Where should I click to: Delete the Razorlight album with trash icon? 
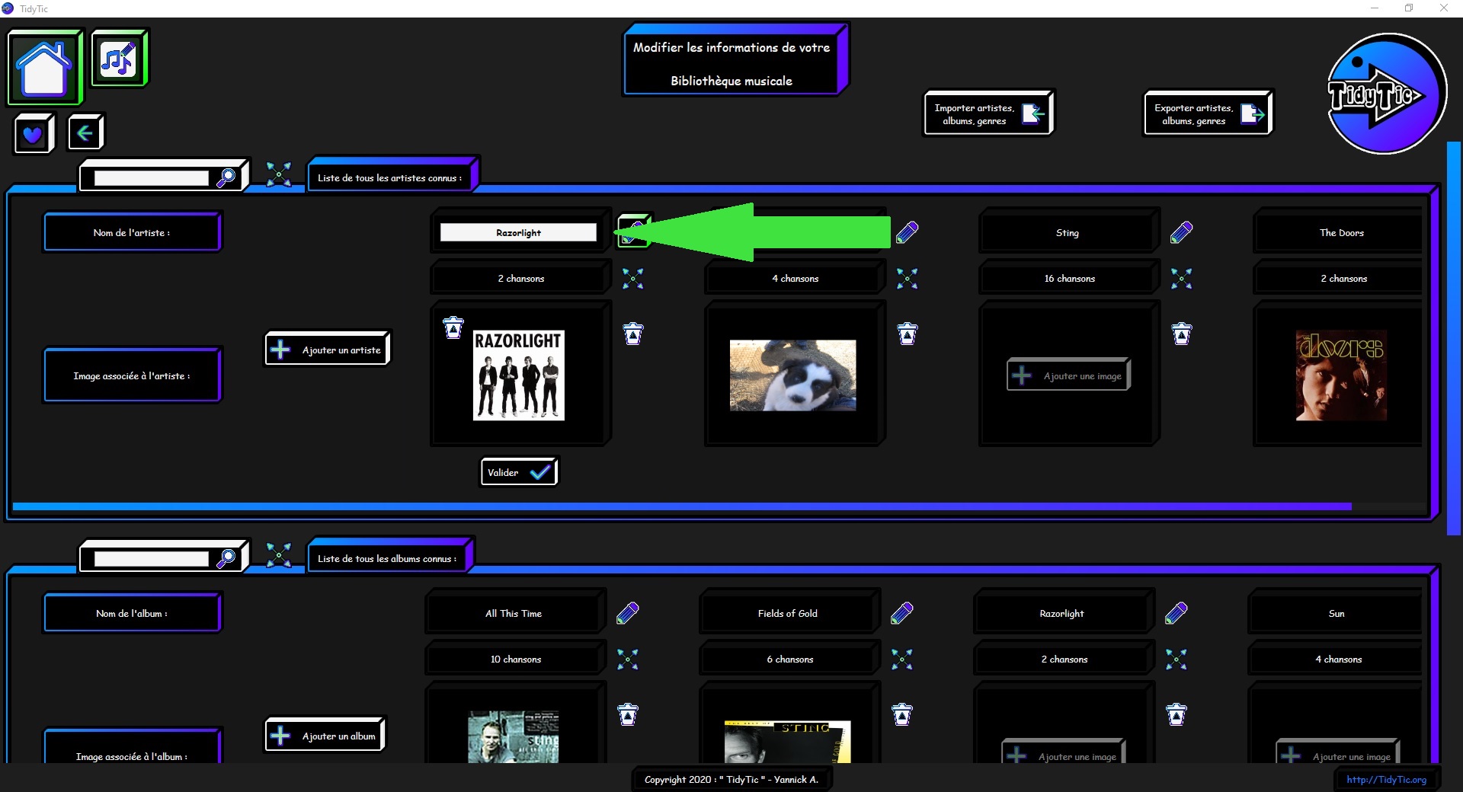[1176, 714]
